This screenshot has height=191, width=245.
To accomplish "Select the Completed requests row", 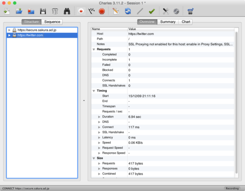I will (x=163, y=55).
